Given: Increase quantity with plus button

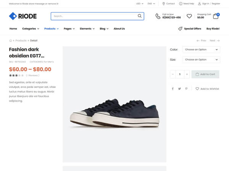Looking at the screenshot, I should (187, 74).
